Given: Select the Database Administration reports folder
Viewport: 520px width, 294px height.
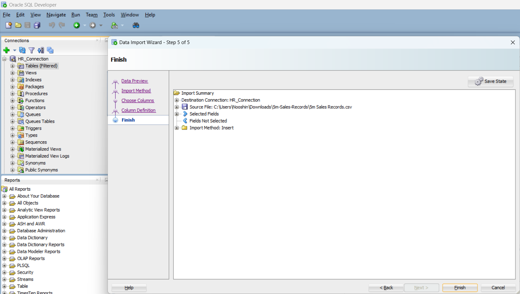Looking at the screenshot, I should 41,231.
